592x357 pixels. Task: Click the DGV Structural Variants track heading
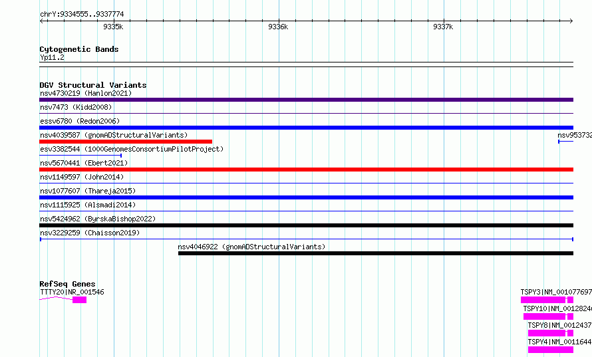click(x=93, y=85)
